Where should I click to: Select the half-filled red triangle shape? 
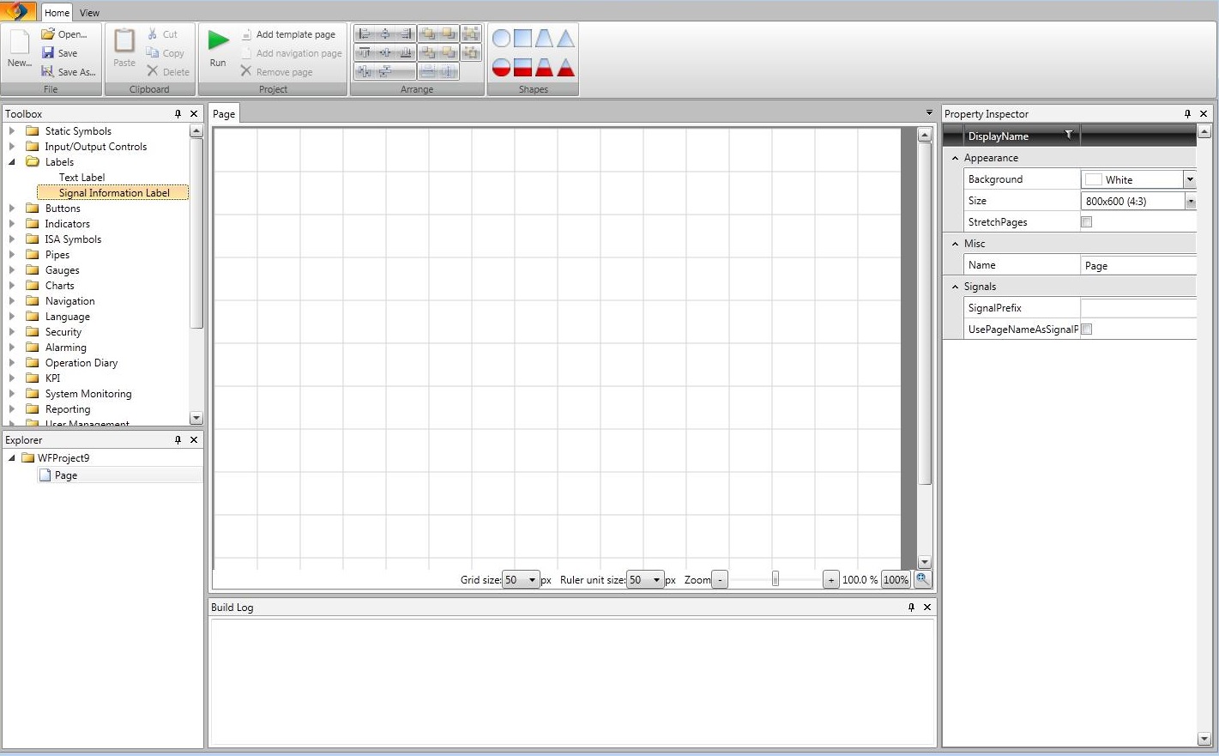coord(565,67)
